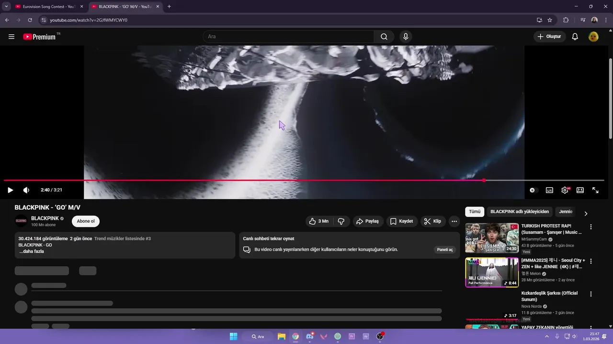Click the Create (Oluştur) button

pos(549,37)
